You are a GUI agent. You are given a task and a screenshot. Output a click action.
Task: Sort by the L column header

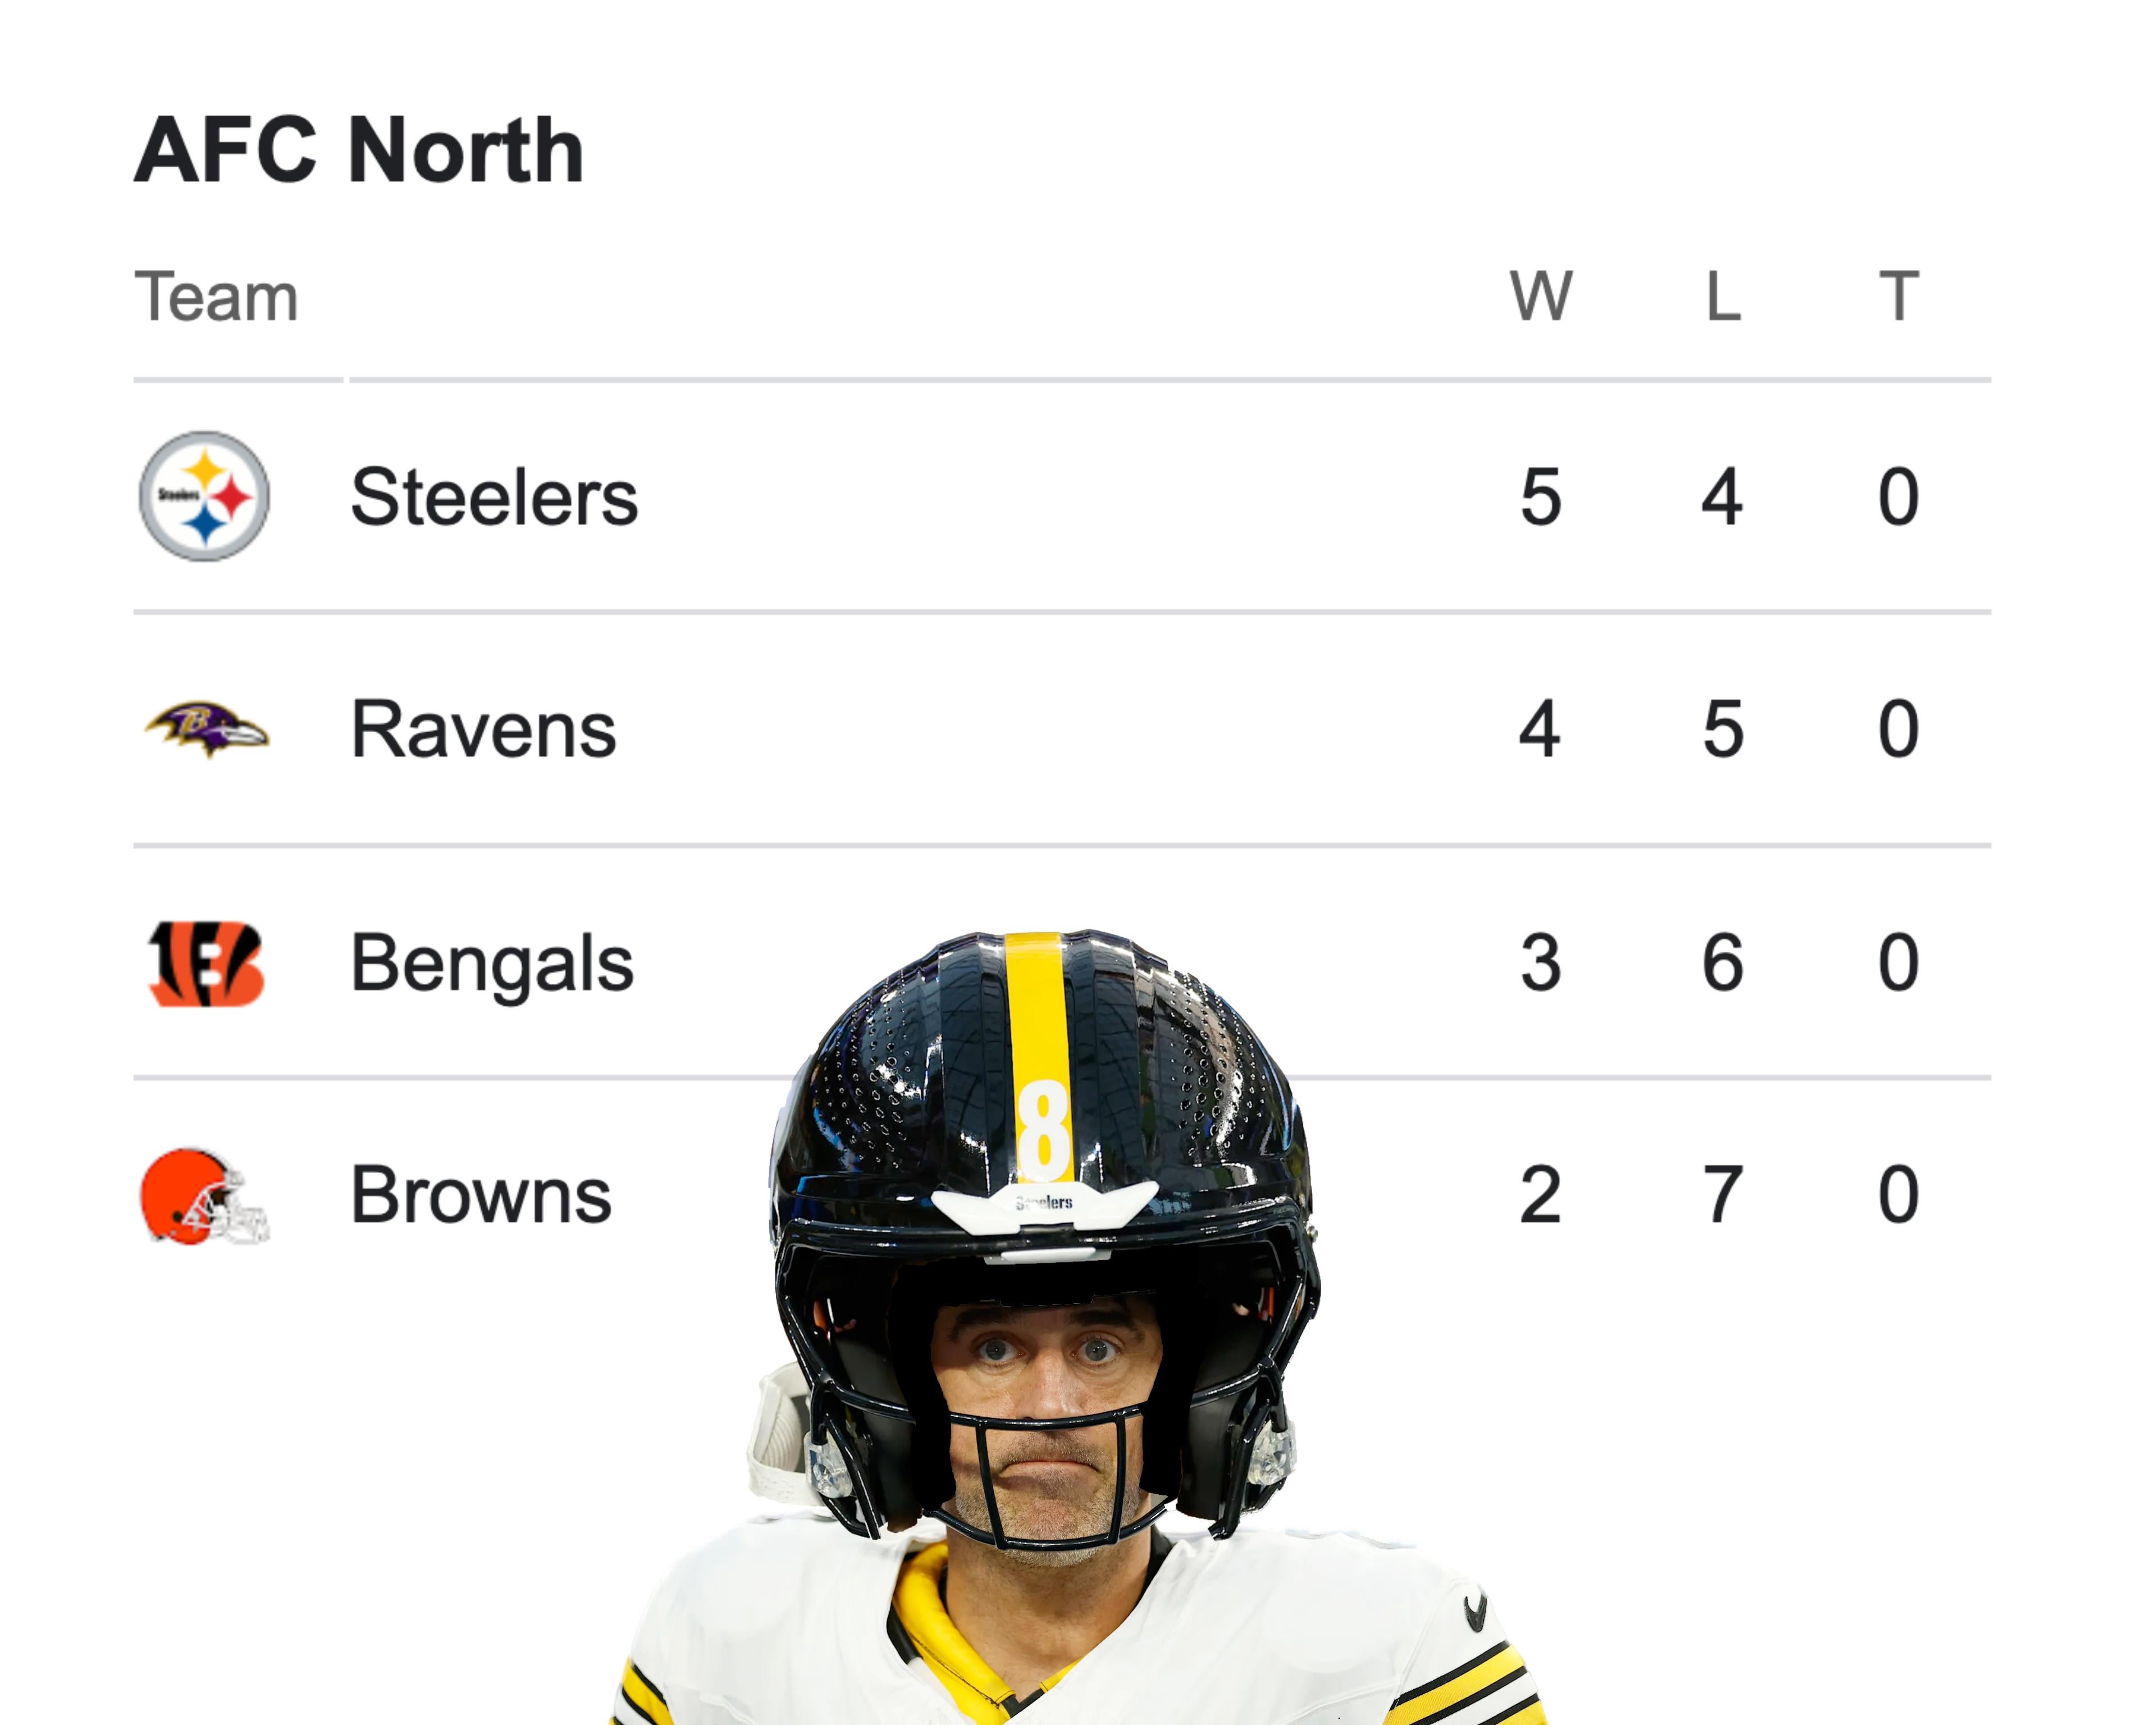[1723, 296]
